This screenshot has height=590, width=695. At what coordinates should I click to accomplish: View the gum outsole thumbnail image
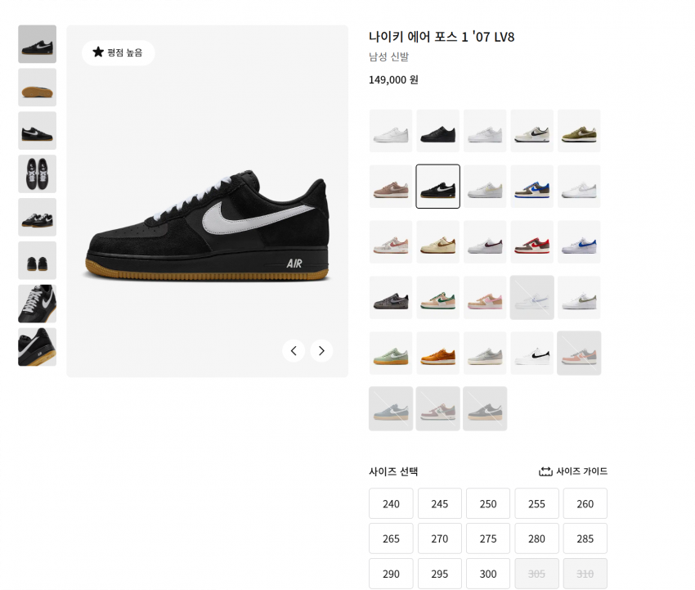pos(38,88)
